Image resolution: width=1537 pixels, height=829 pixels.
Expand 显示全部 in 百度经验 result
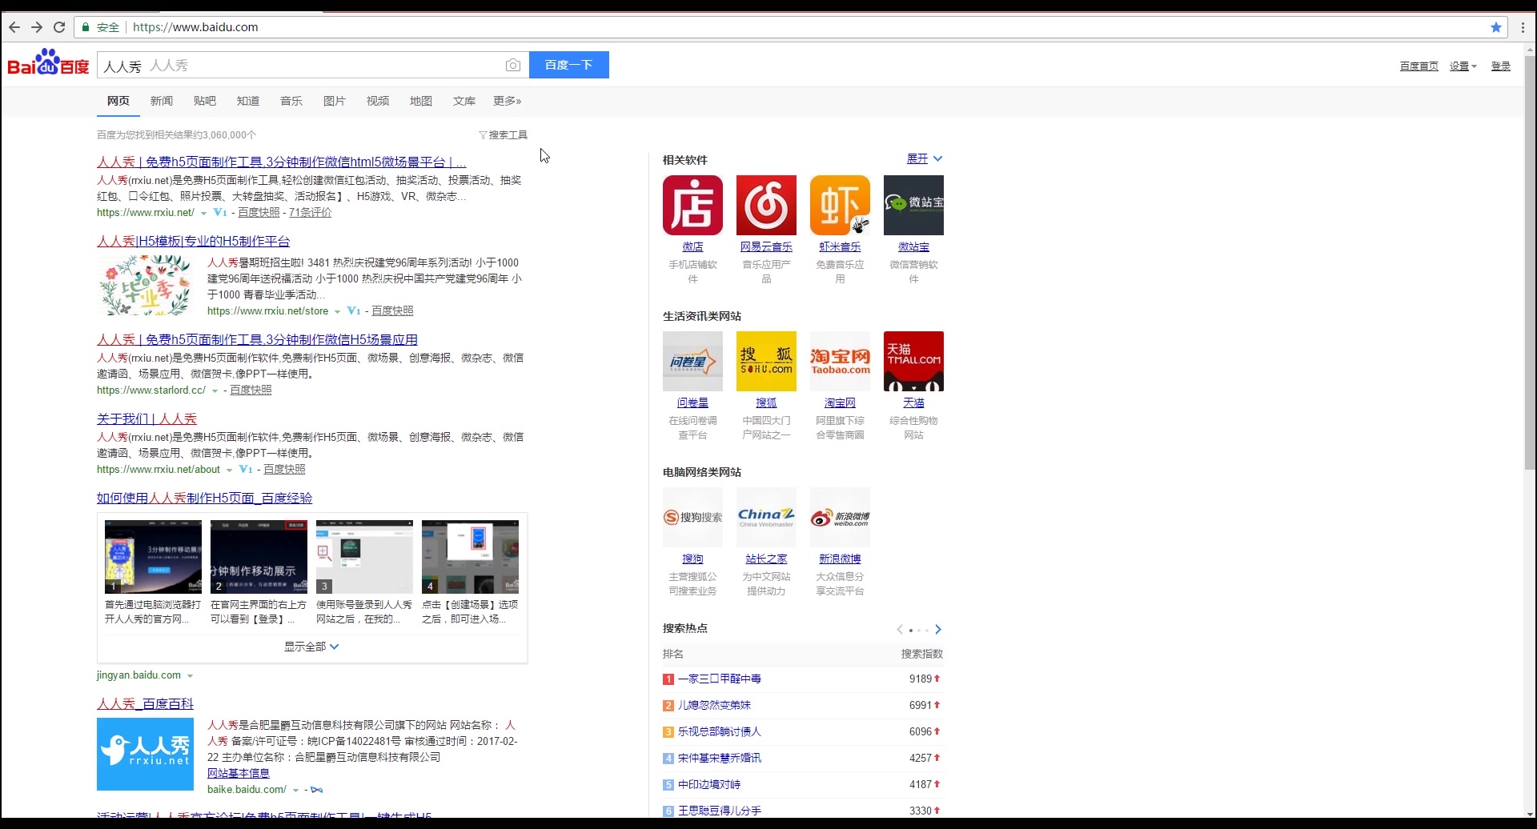coord(311,647)
